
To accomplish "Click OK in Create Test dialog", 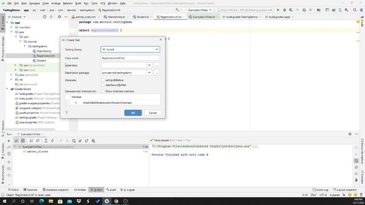I will tap(133, 113).
